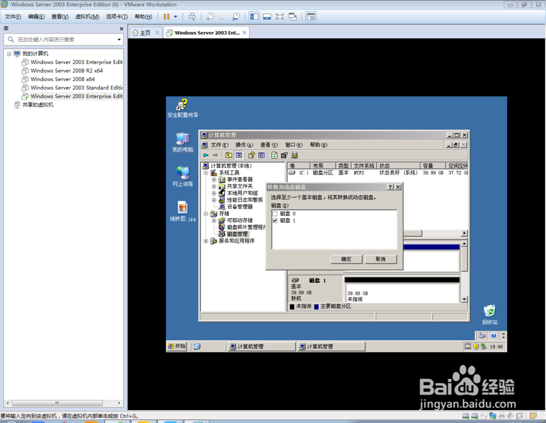The image size is (546, 423).
Task: Expand the 服务和应用程序 node
Action: pos(206,241)
